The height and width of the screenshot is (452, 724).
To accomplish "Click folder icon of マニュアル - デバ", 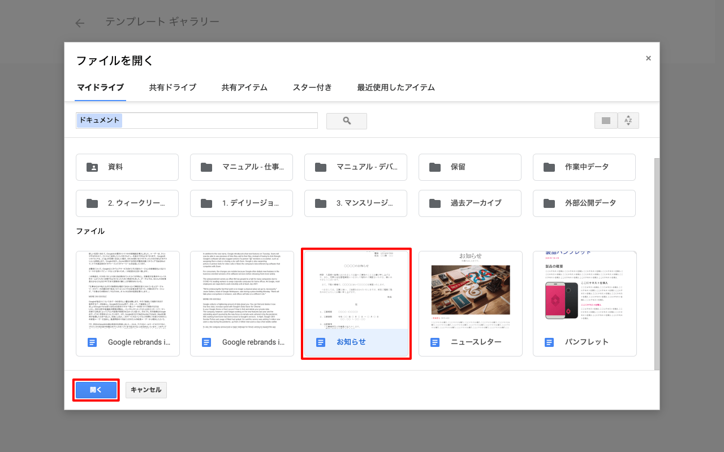I will [321, 167].
